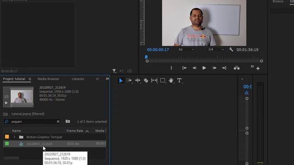The image size is (294, 165).
Task: Click the tutorial.prproj (filtered) folder icon
Action: [6, 114]
